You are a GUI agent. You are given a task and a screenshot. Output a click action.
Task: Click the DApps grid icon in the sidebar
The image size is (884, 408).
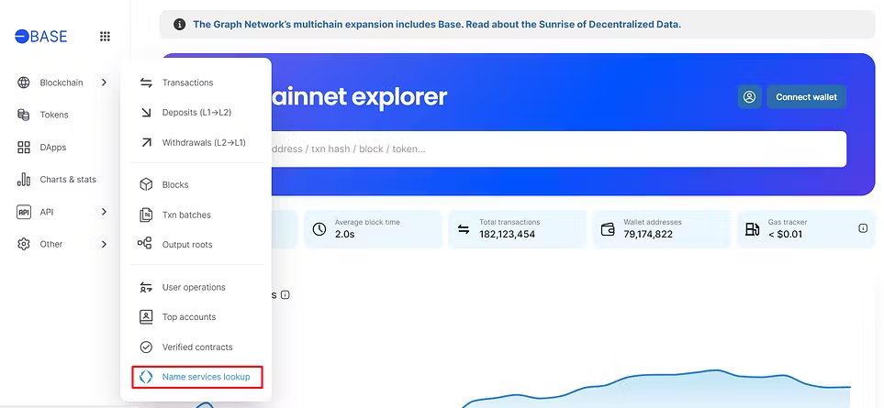24,148
